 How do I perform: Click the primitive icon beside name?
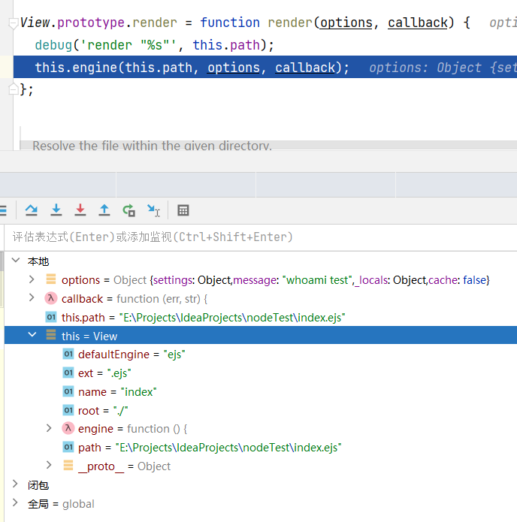pos(68,391)
